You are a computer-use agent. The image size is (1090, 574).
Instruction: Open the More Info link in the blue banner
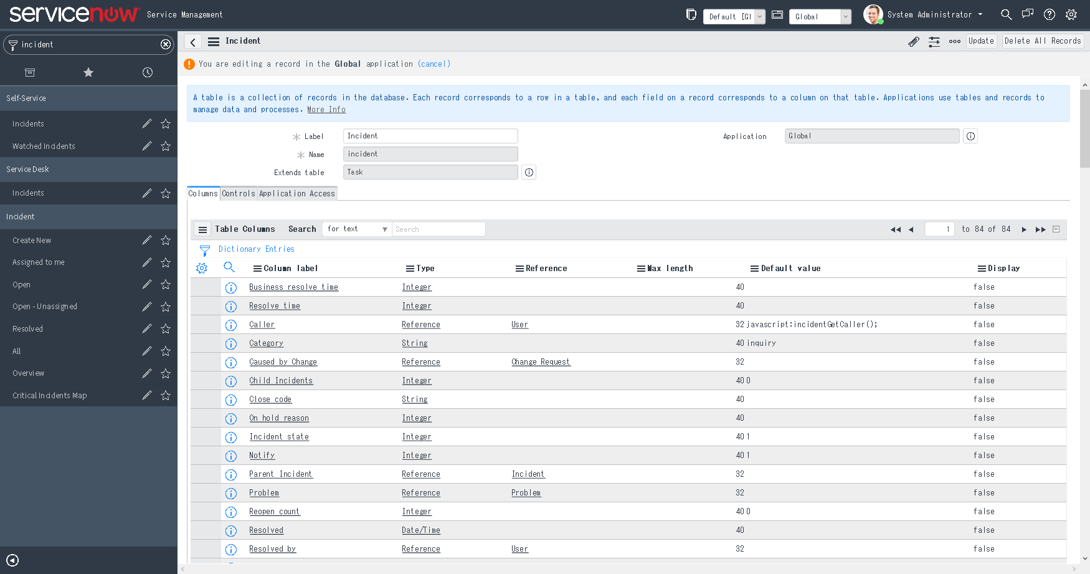tap(326, 109)
